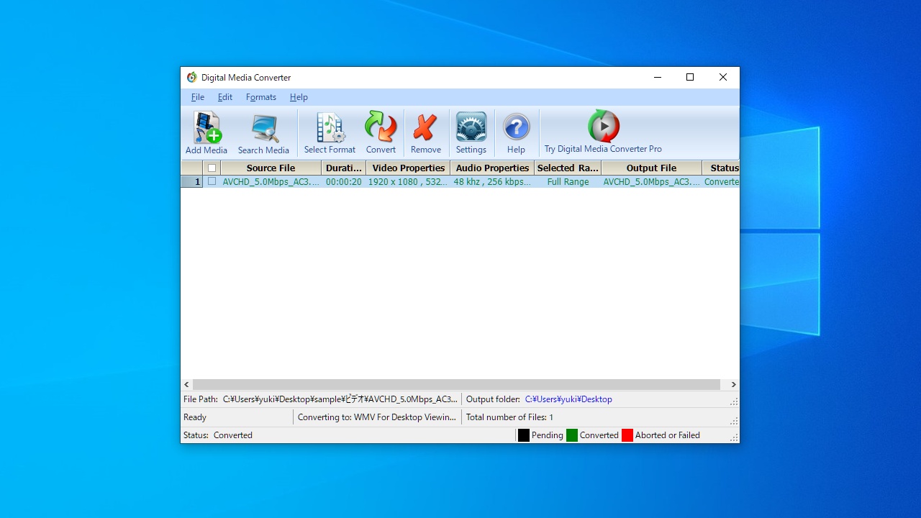921x518 pixels.
Task: Click the Selected Range column header
Action: 568,168
